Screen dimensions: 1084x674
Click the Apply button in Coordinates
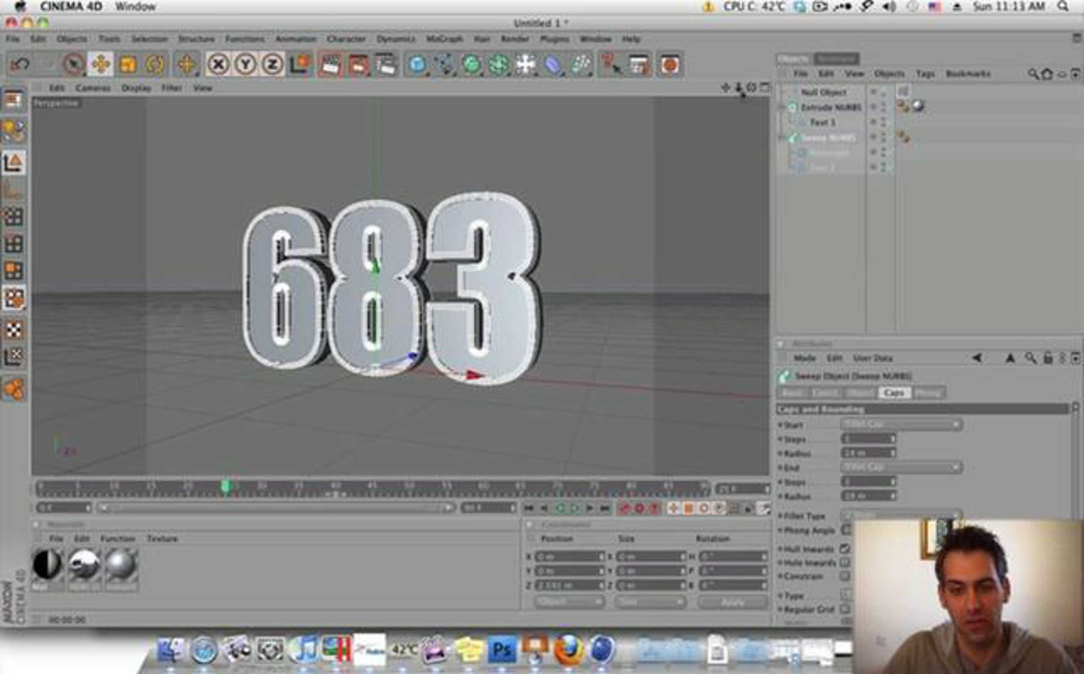coord(732,602)
